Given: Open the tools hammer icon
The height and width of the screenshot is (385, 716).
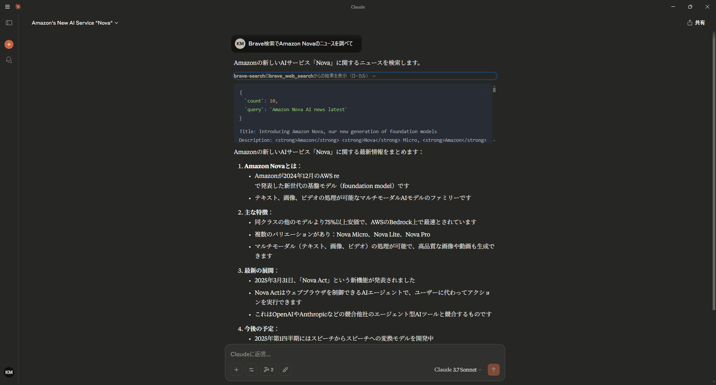Looking at the screenshot, I should [268, 370].
